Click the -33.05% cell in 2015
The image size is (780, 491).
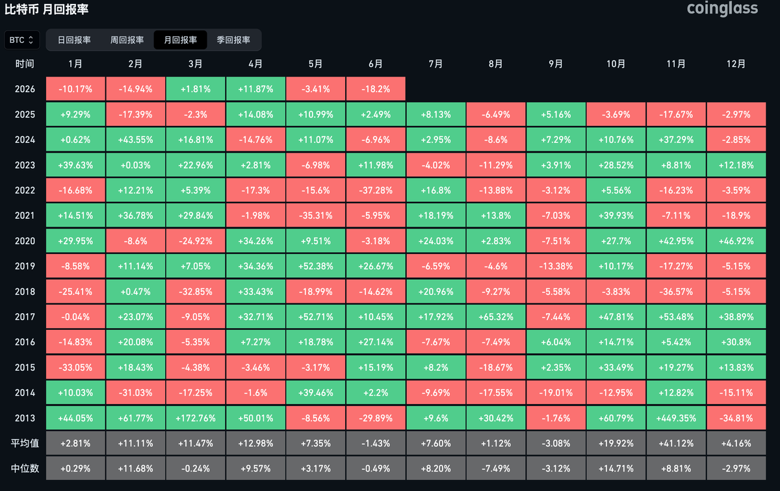coord(75,368)
